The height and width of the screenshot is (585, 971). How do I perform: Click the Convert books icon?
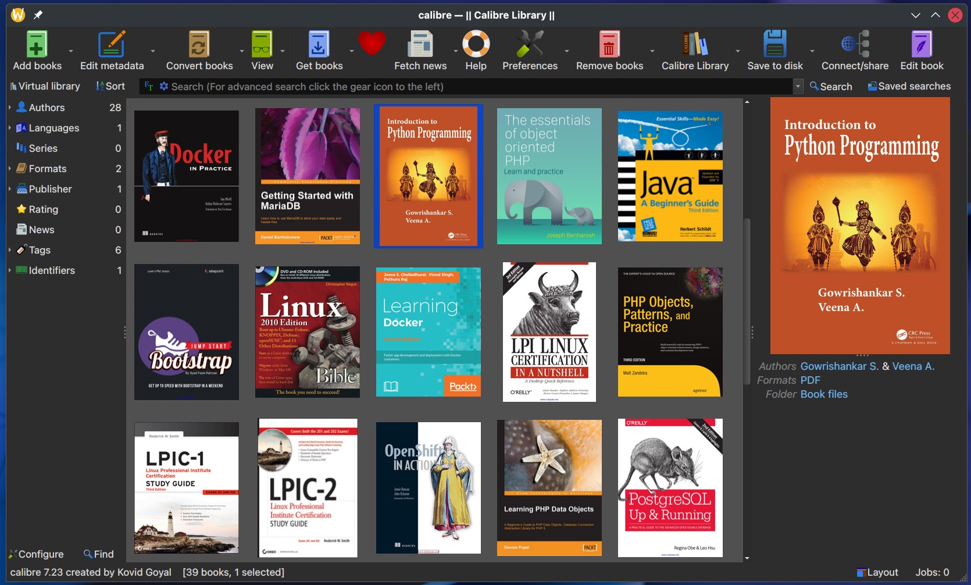pos(199,44)
